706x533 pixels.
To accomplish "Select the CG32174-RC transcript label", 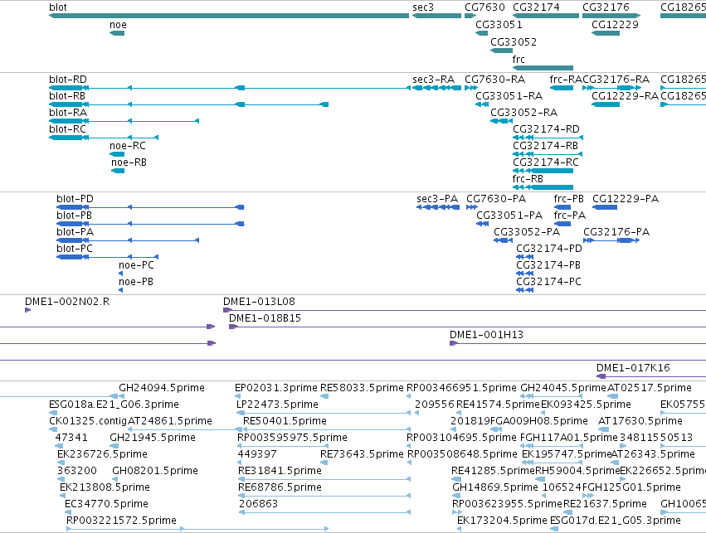I will (x=546, y=162).
